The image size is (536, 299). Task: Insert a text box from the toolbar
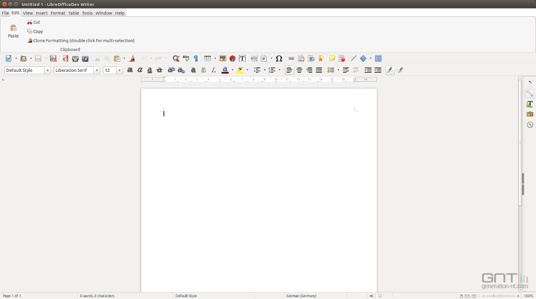[x=243, y=58]
